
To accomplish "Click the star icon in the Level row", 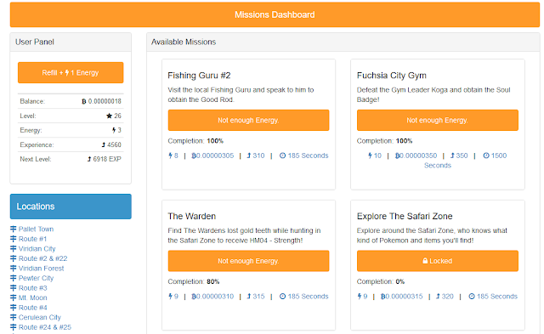I will coord(110,116).
